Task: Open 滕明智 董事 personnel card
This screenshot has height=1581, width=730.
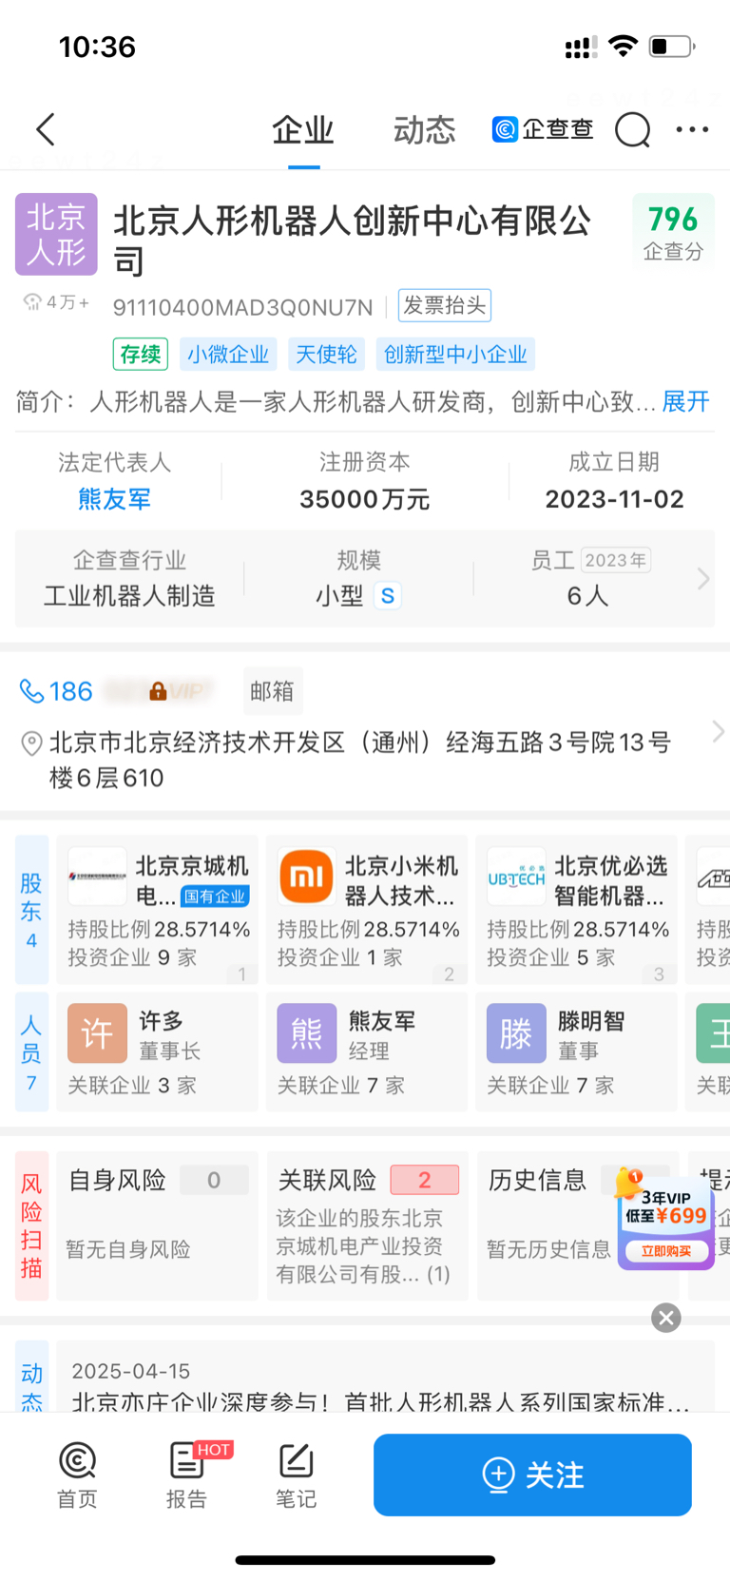Action: (577, 1052)
